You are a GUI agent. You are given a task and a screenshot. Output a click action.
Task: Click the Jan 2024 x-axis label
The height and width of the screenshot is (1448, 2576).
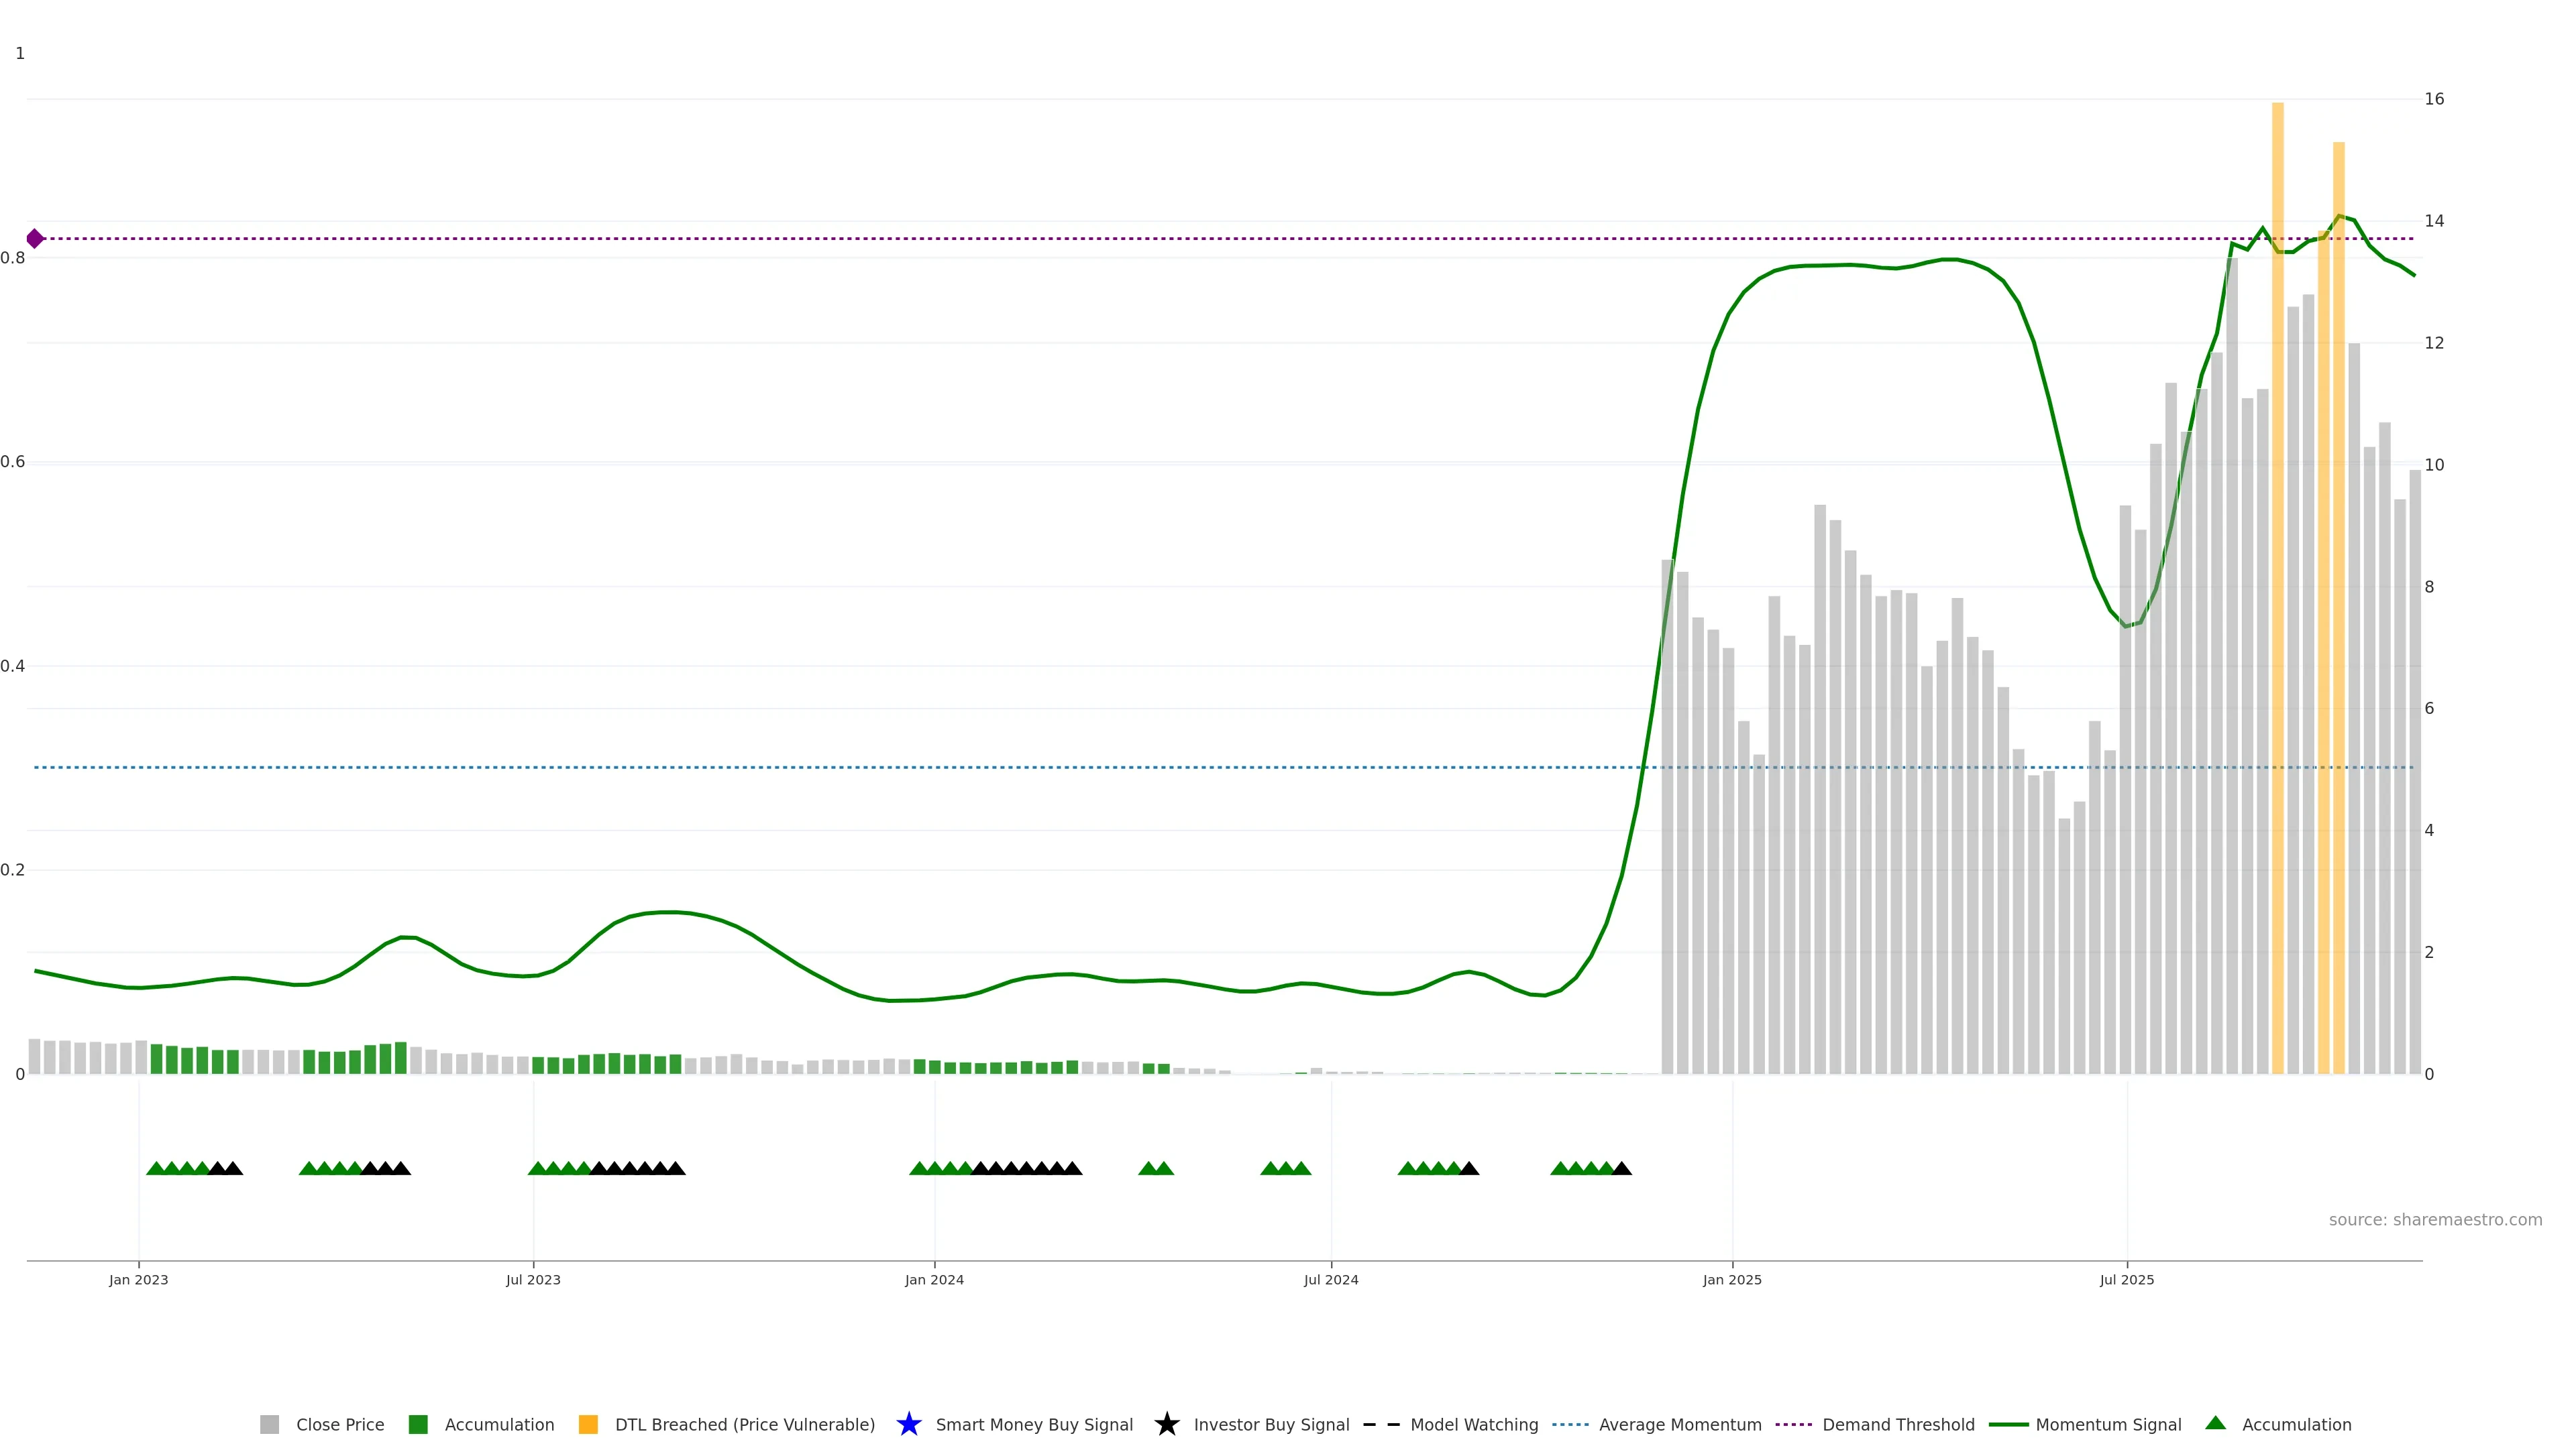pyautogui.click(x=934, y=1279)
